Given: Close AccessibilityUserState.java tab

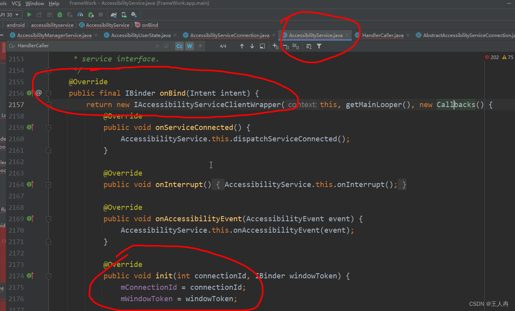Looking at the screenshot, I should [175, 35].
